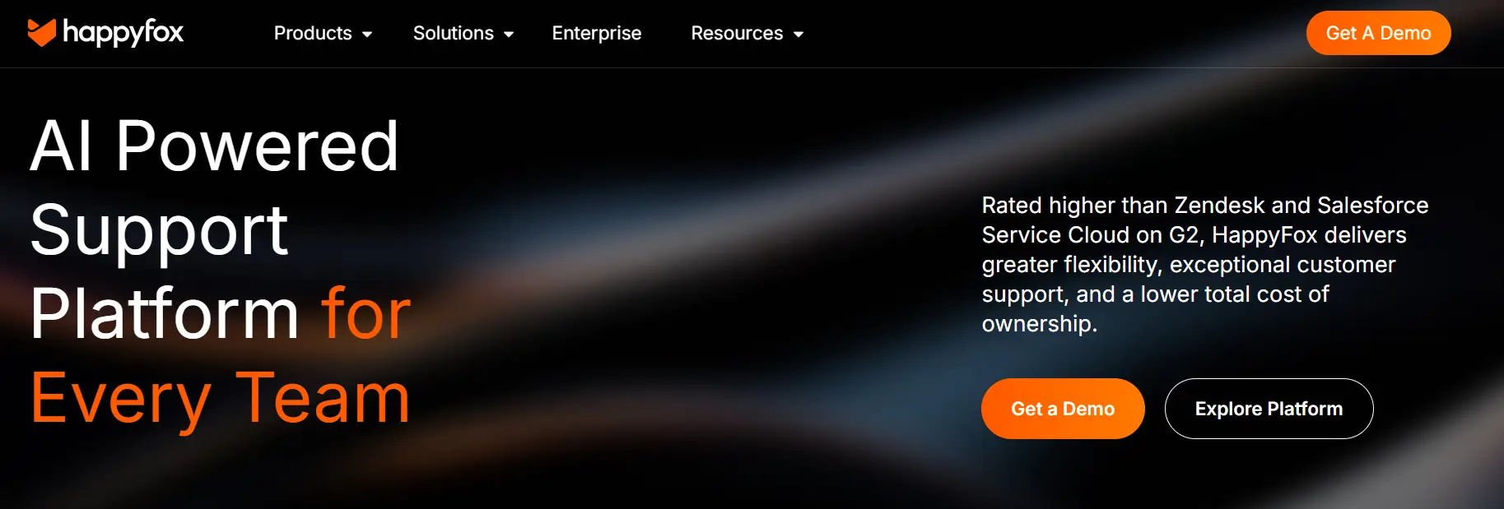Click the orange Get a Demo hero button
1504x509 pixels.
pyautogui.click(x=1063, y=409)
